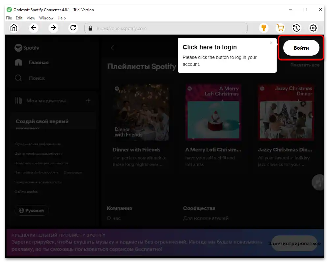Click the Плейлисты Spotify heading

click(x=142, y=66)
